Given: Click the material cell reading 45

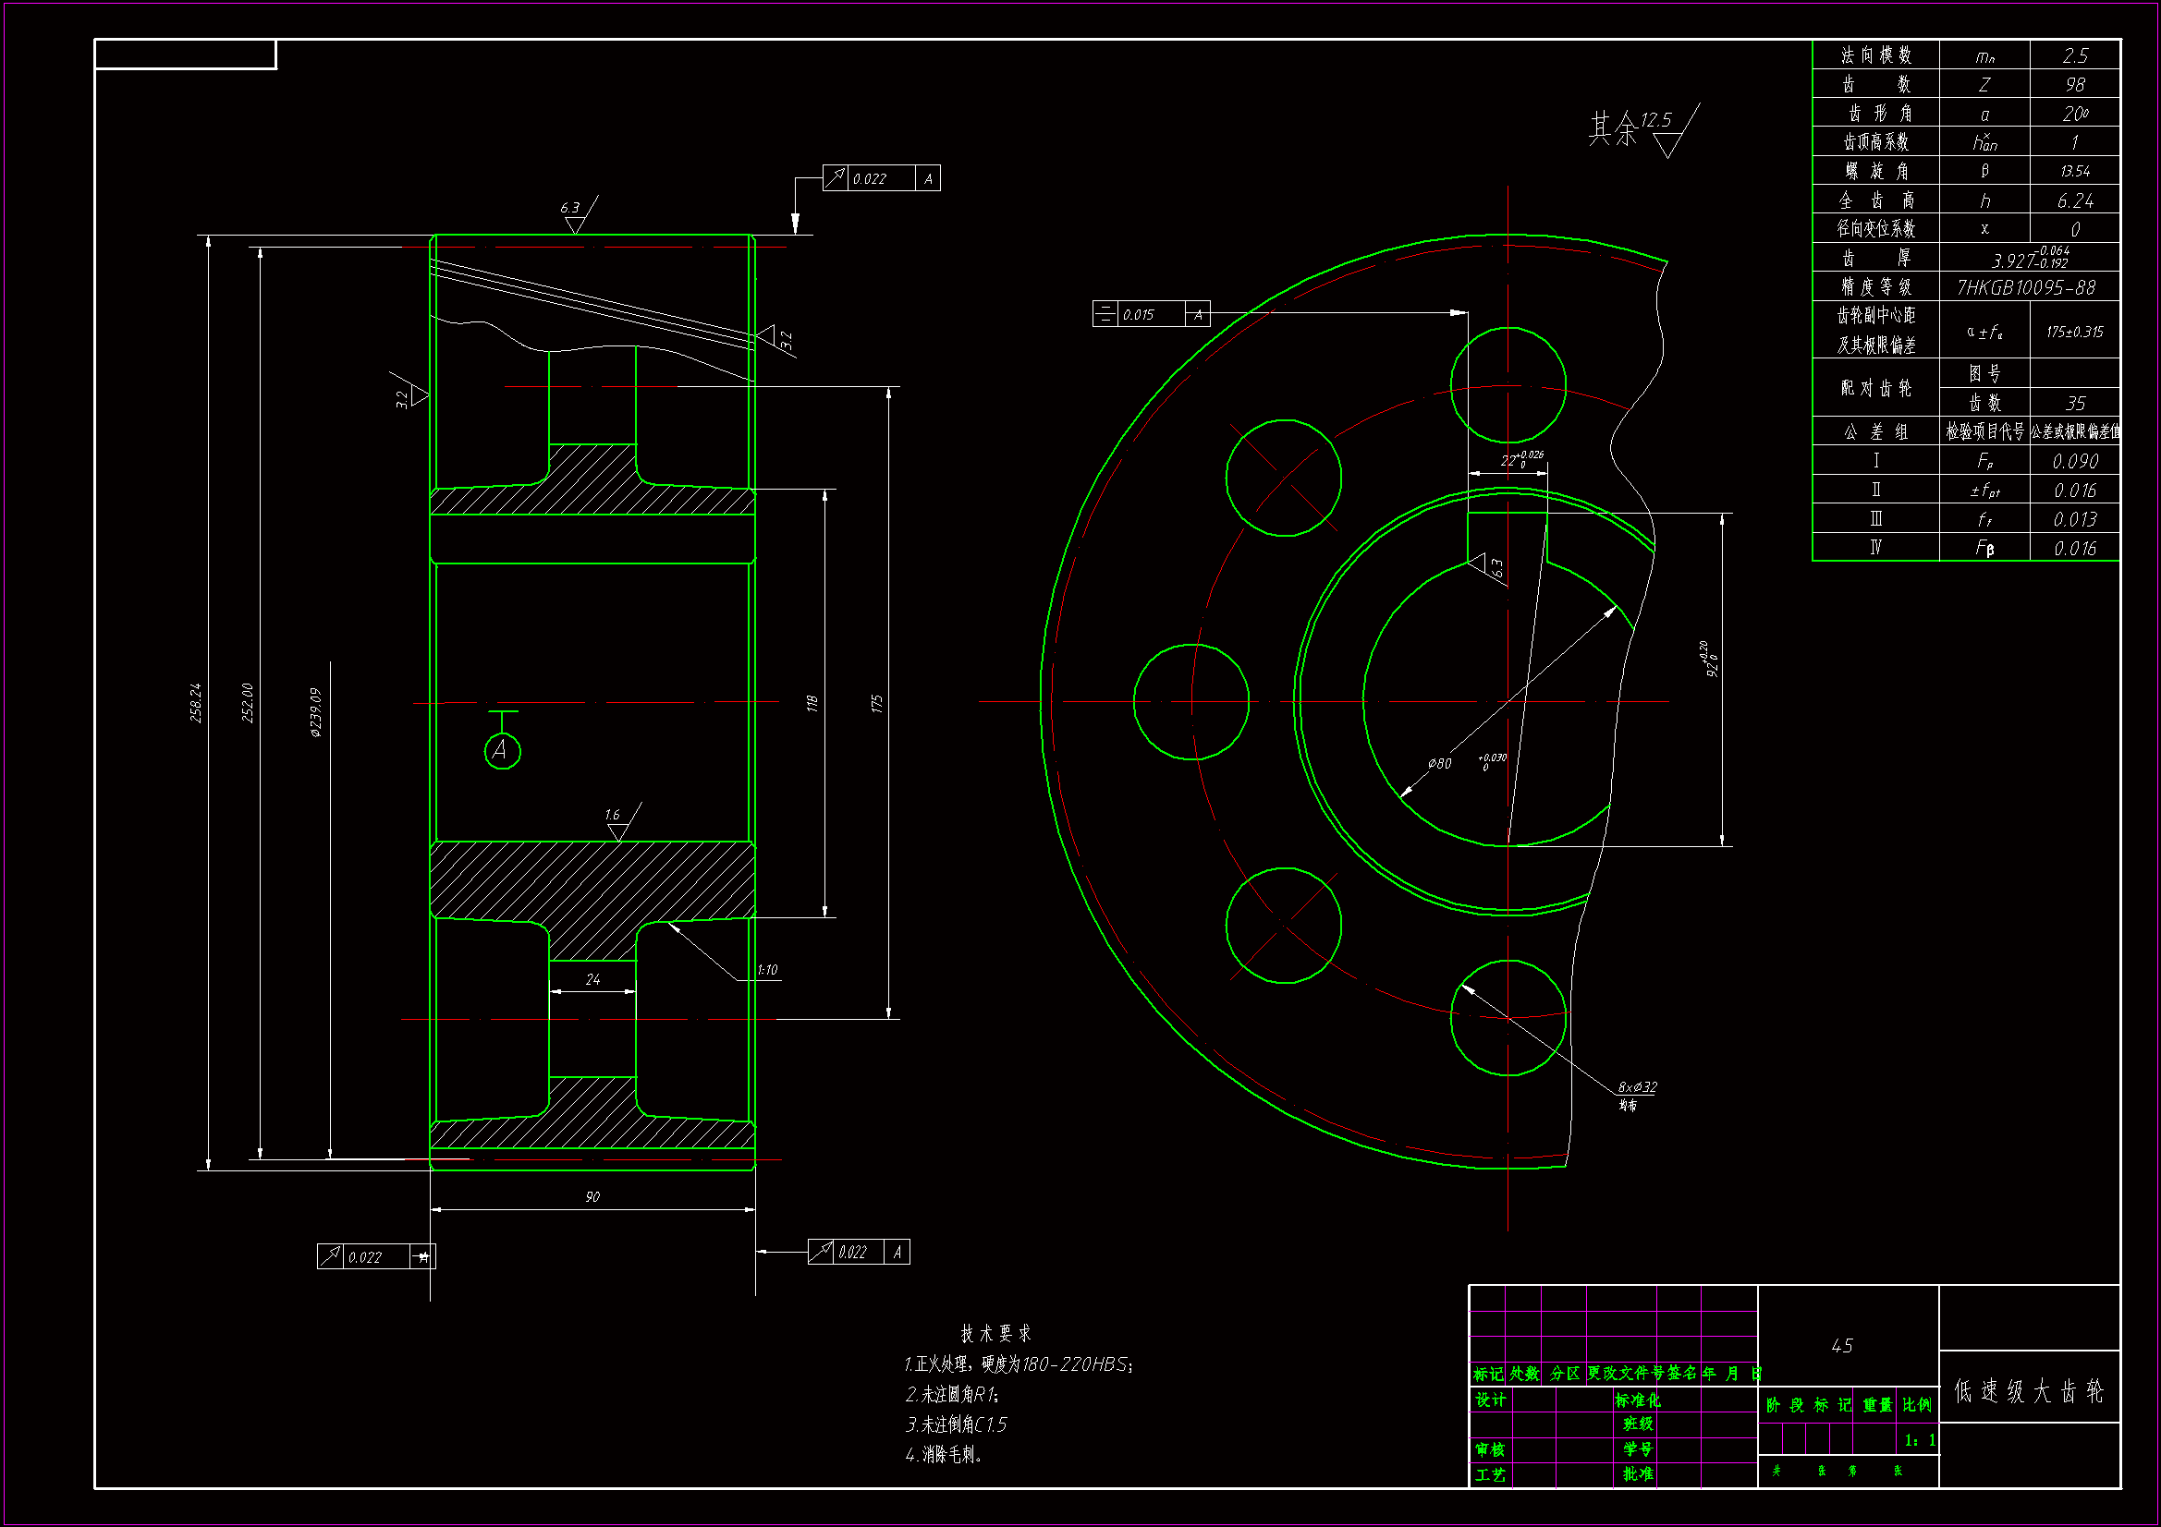Looking at the screenshot, I should click(1842, 1345).
